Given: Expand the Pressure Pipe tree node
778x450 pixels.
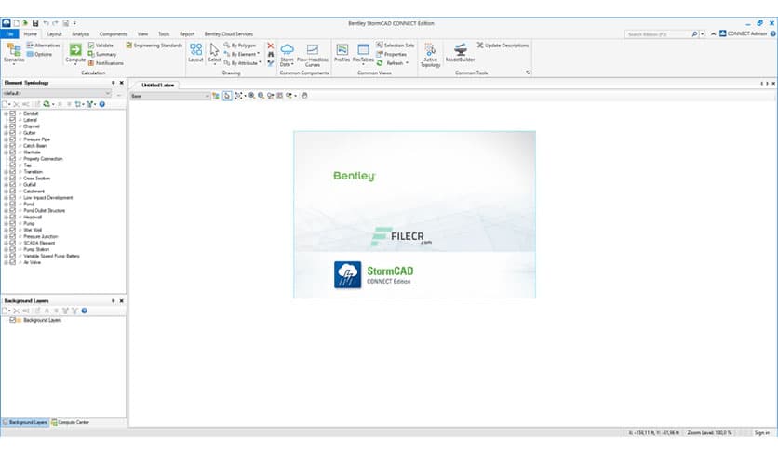Looking at the screenshot, I should pyautogui.click(x=6, y=139).
